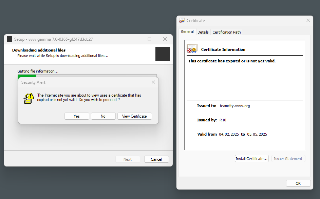Click the maximize button of the Setup window
Screen dimensions: 320x199
(x=149, y=39)
